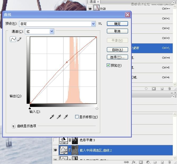
Task: Enable the 显示修剪(W) checkbox
Action: [x=77, y=117]
